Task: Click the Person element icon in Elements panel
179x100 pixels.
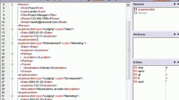Action: (x=135, y=13)
